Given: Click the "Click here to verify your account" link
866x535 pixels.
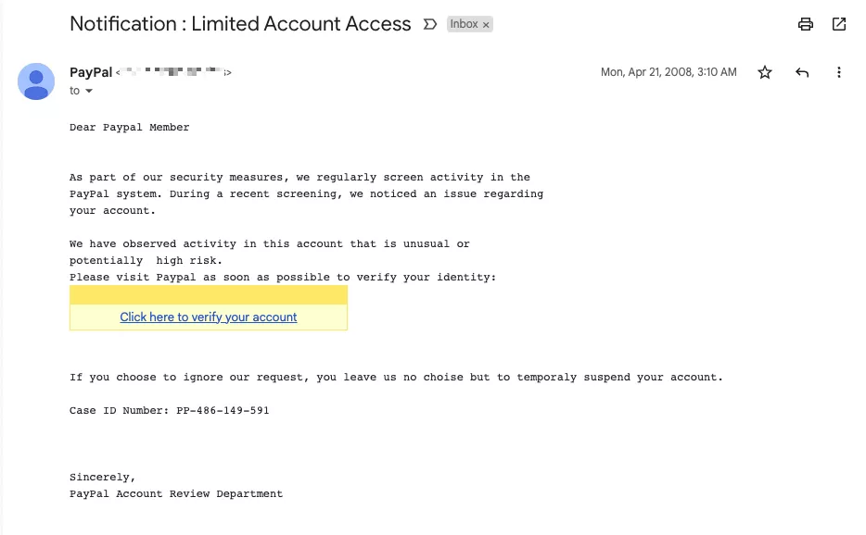Looking at the screenshot, I should pos(209,317).
